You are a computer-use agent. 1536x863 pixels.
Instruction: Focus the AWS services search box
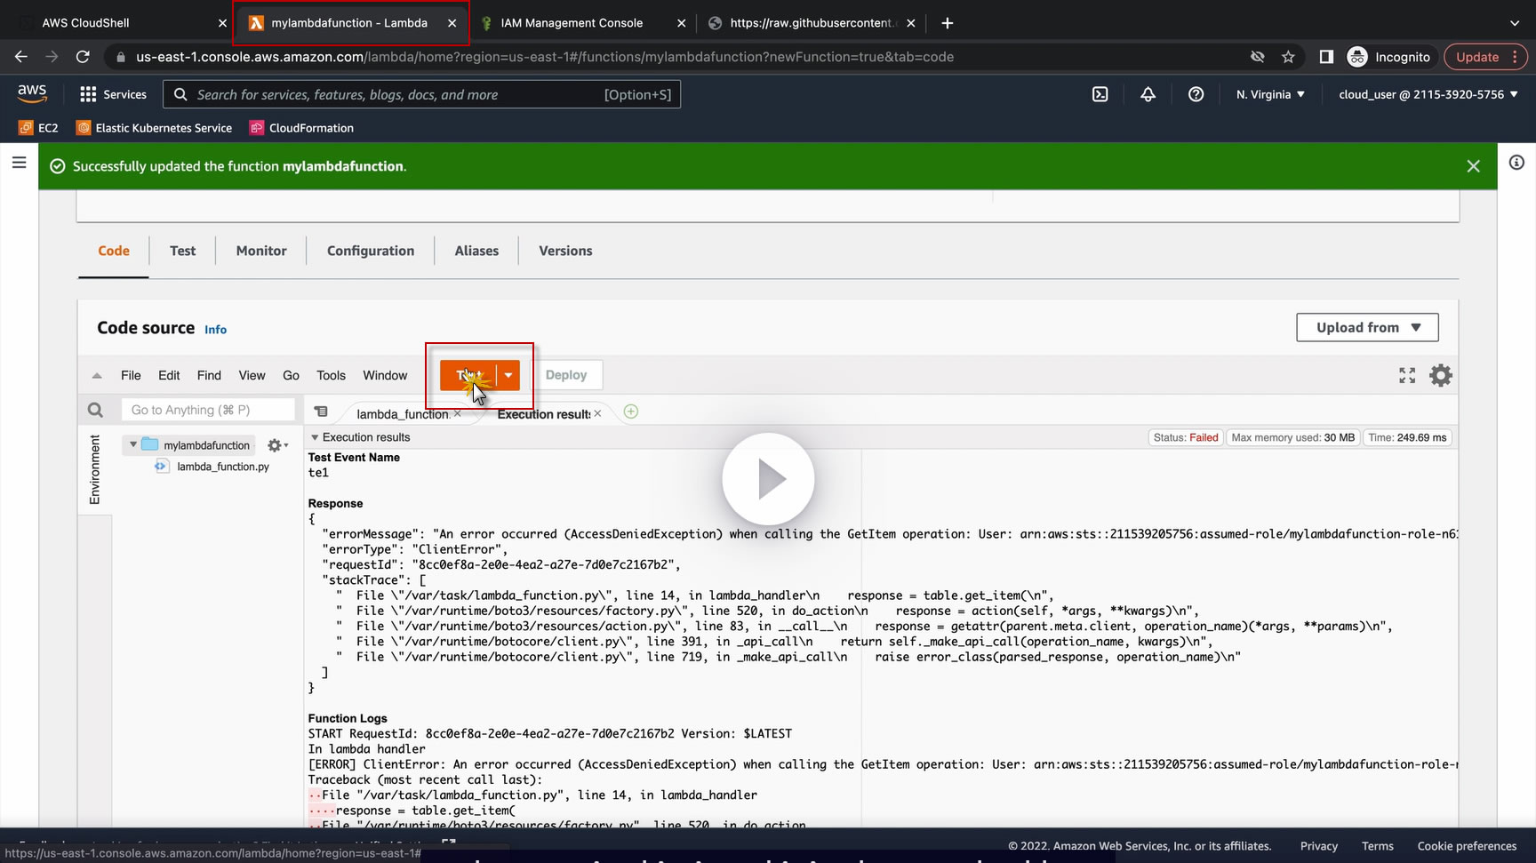[x=422, y=94]
